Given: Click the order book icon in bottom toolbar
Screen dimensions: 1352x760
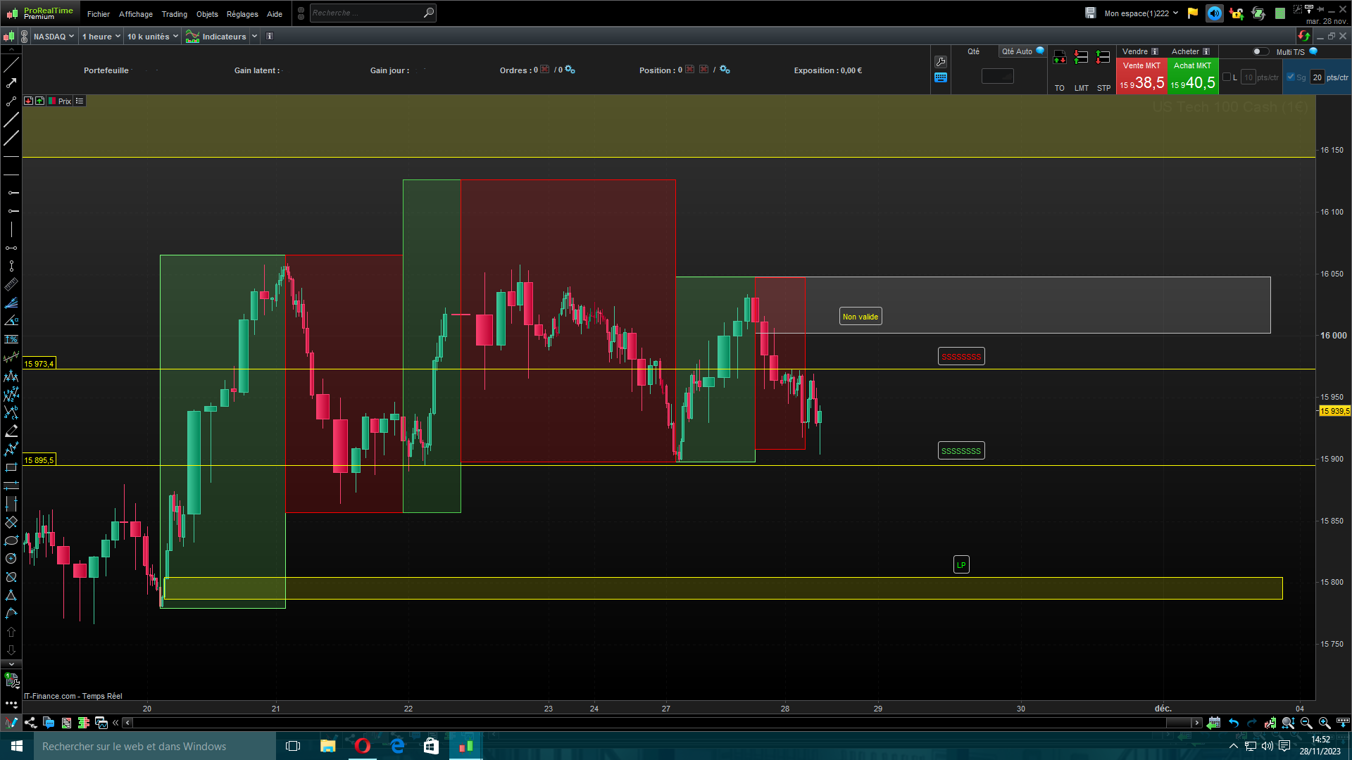Looking at the screenshot, I should [84, 723].
